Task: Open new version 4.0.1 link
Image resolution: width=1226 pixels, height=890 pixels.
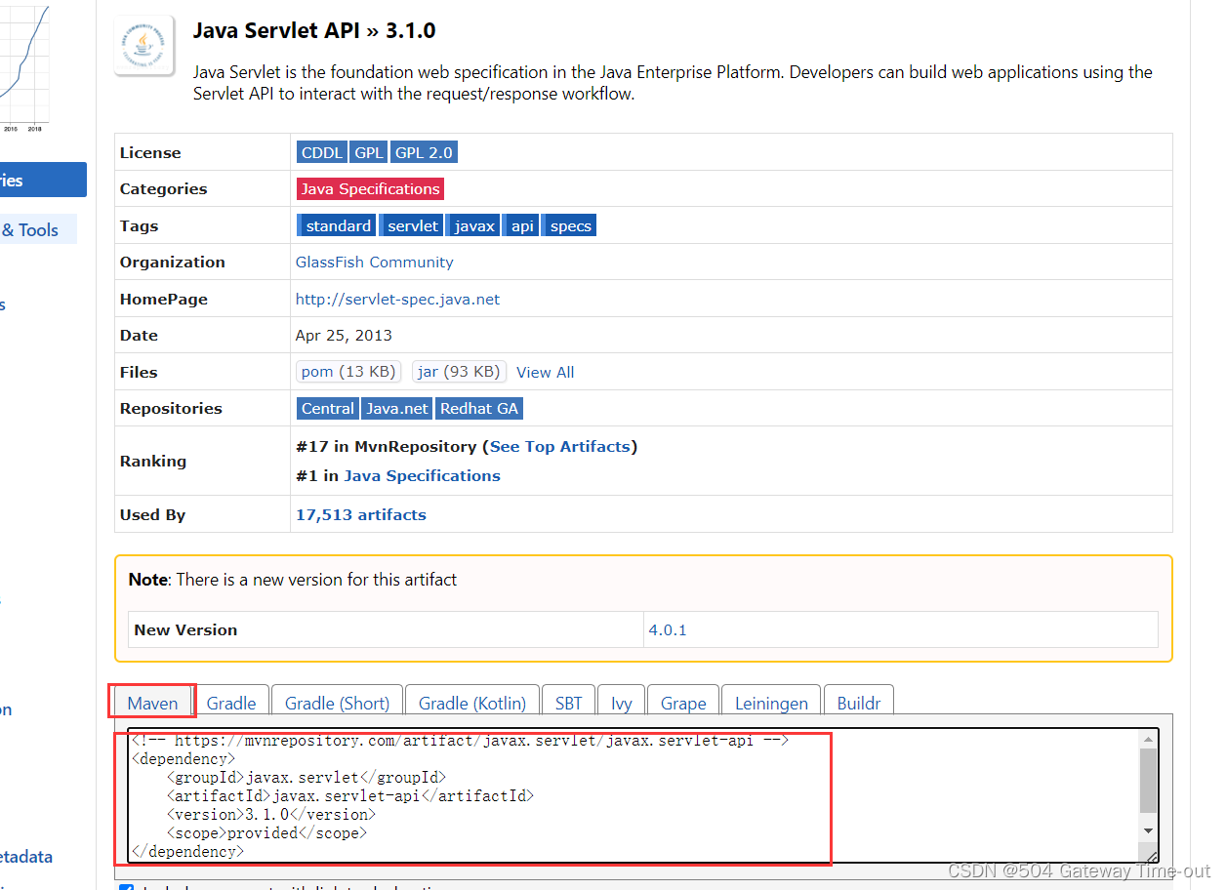Action: (668, 629)
